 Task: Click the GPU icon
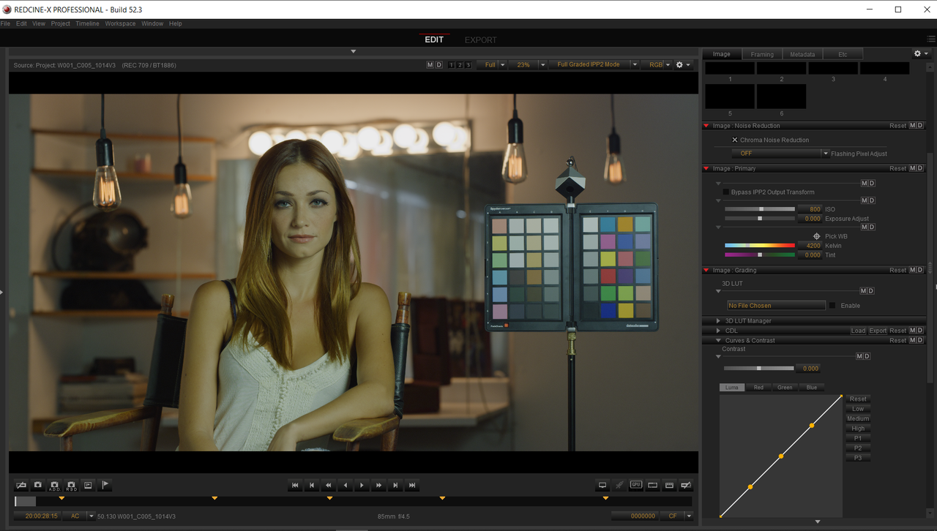[x=636, y=484]
